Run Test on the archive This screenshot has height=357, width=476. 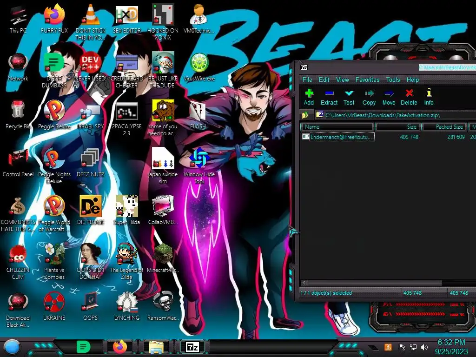point(349,97)
